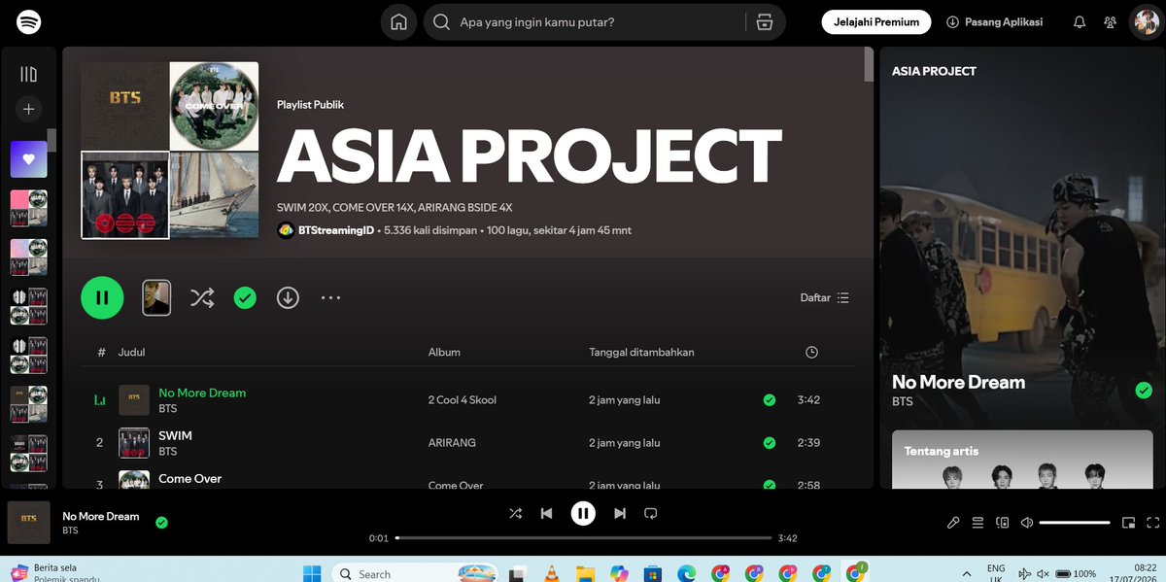This screenshot has height=582, width=1166.
Task: Toggle the saved checkmark in the bottom player bar
Action: (x=161, y=523)
